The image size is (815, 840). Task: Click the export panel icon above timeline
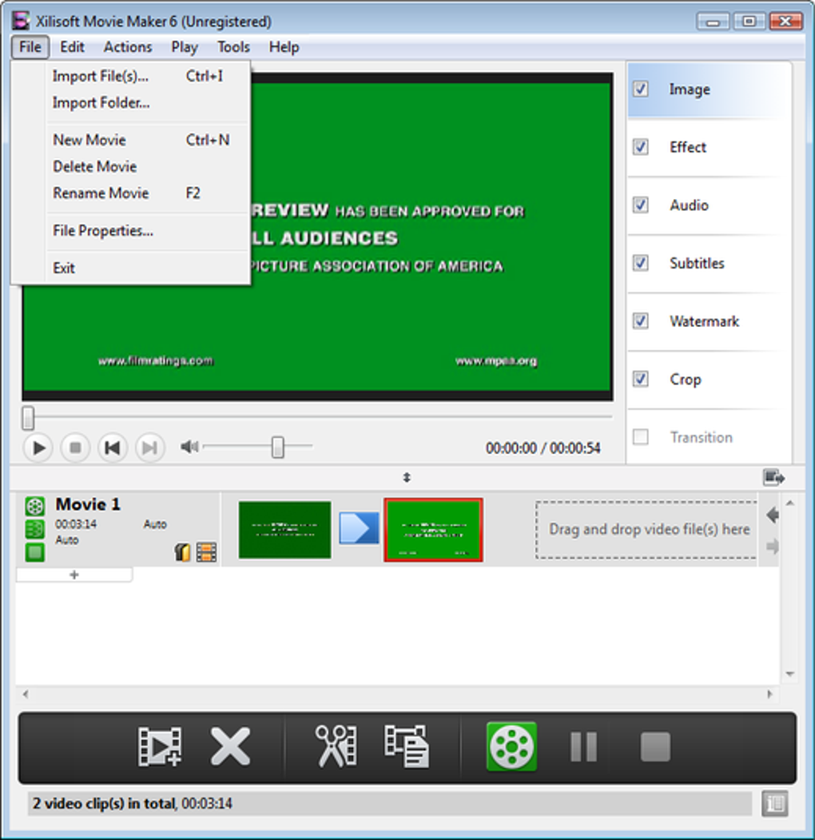click(x=773, y=477)
